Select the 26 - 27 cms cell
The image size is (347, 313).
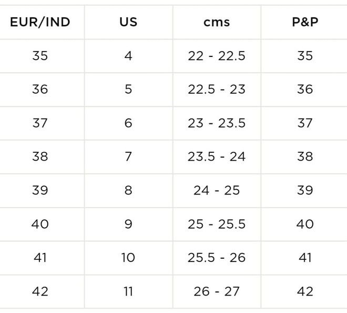click(x=217, y=291)
